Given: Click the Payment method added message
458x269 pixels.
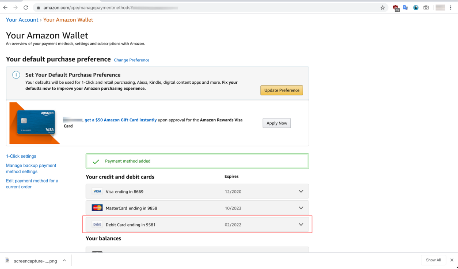Looking at the screenshot, I should 128,161.
